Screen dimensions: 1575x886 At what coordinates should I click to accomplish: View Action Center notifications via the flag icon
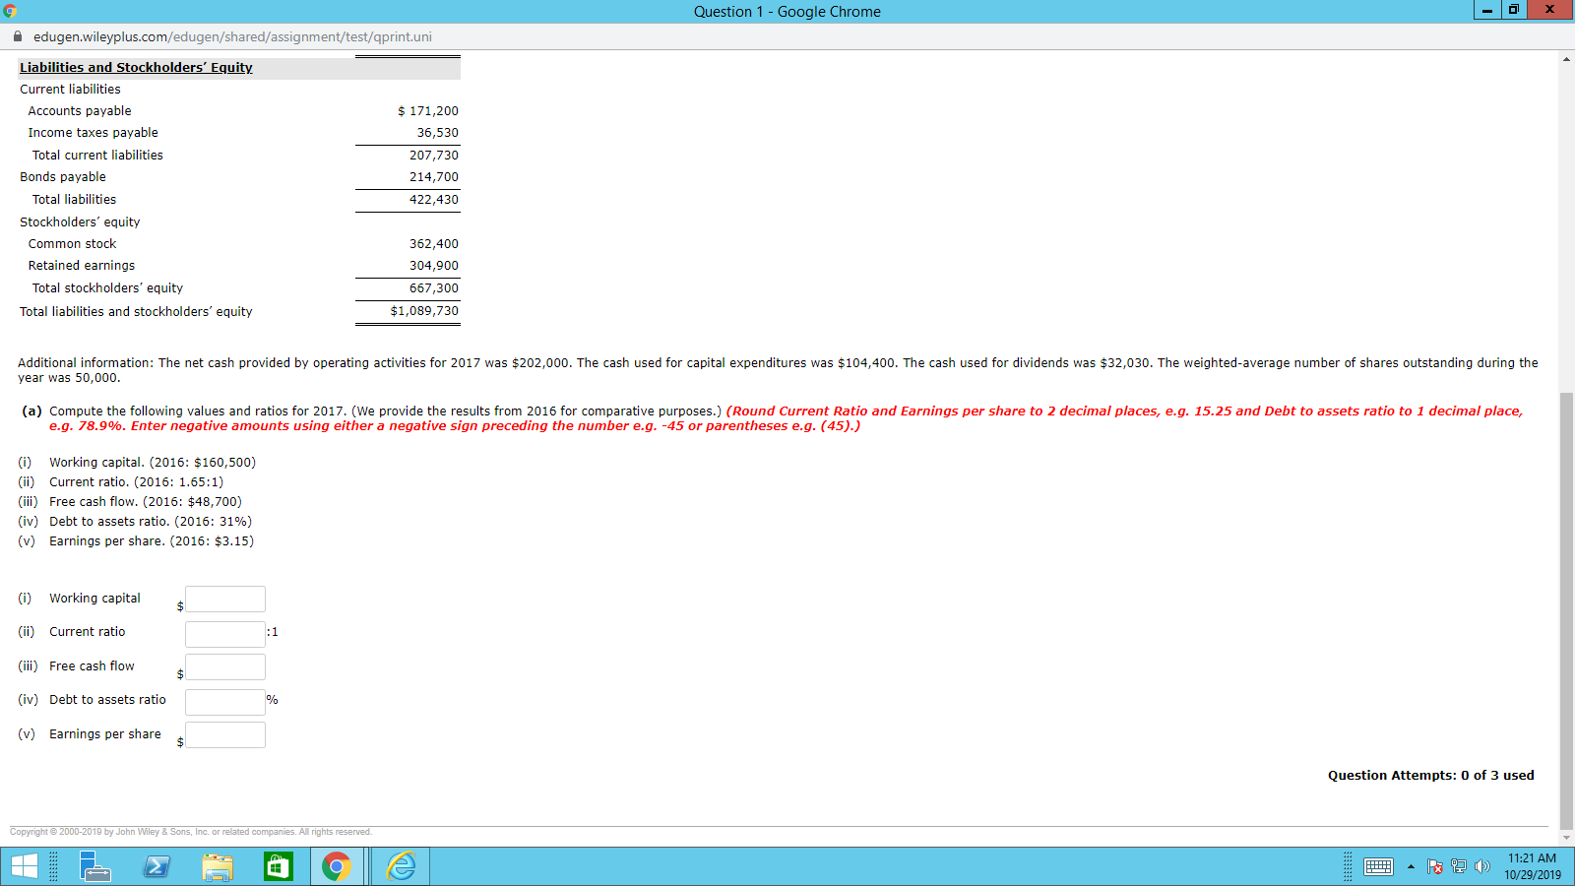coord(1434,867)
